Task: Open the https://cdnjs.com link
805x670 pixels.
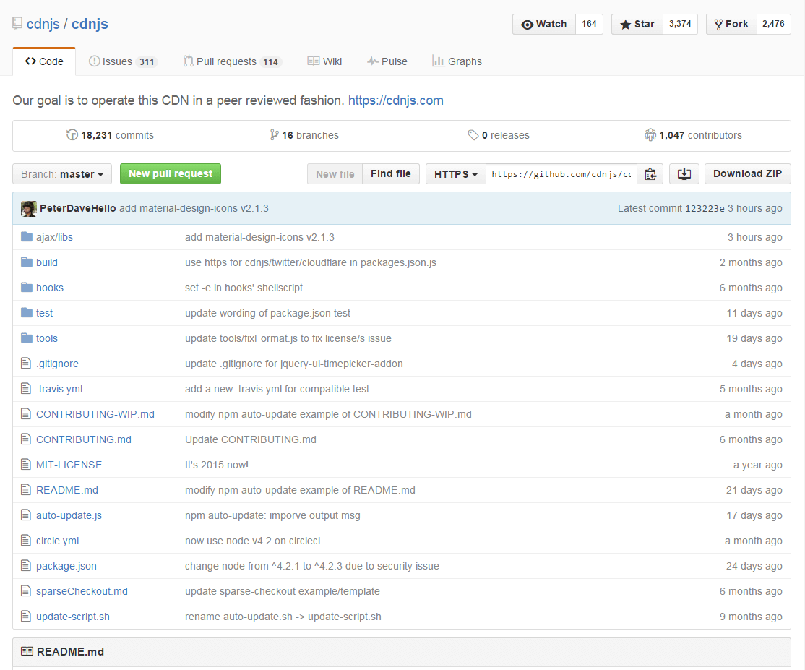Action: coord(396,100)
